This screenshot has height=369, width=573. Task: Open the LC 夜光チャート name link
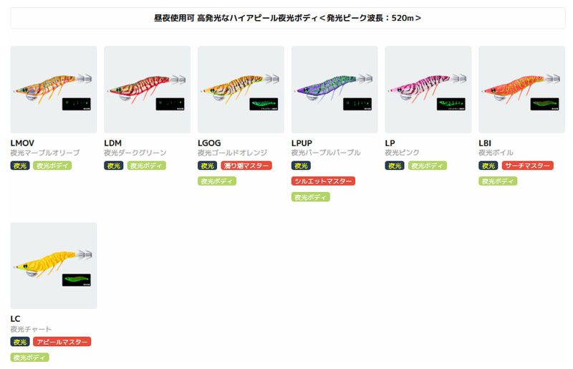coord(31,329)
